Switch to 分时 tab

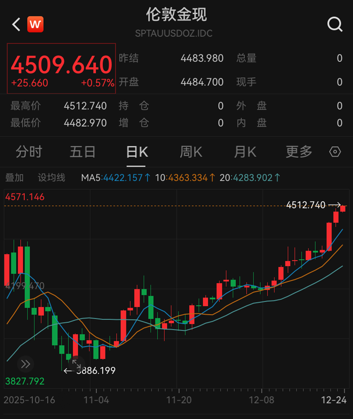point(29,152)
